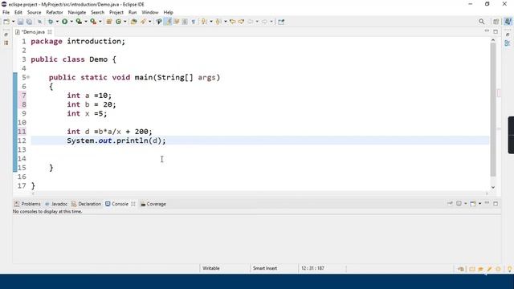Open the New Java Class dropdown arrow
This screenshot has width=514, height=289.
[125, 22]
